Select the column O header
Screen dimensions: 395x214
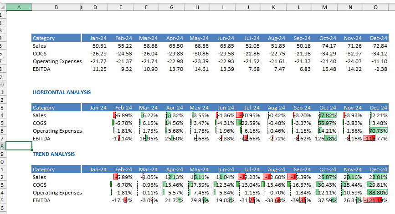coord(376,7)
